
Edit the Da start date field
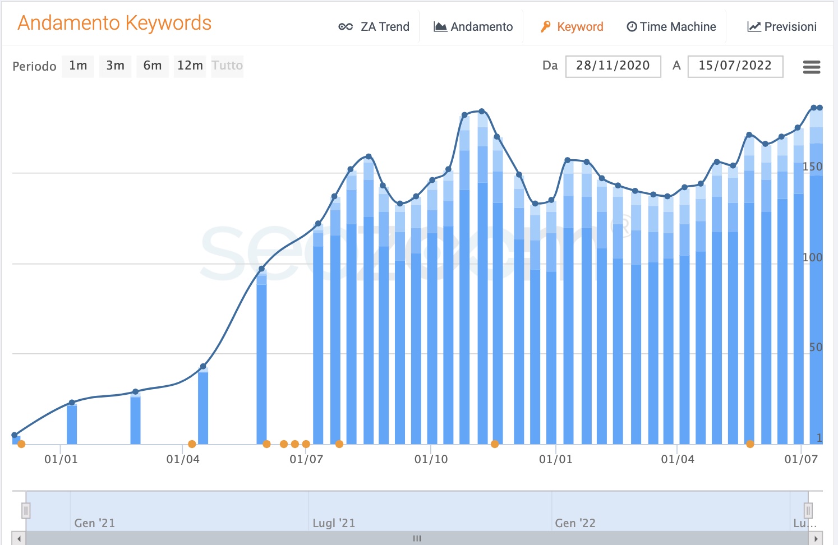point(613,66)
